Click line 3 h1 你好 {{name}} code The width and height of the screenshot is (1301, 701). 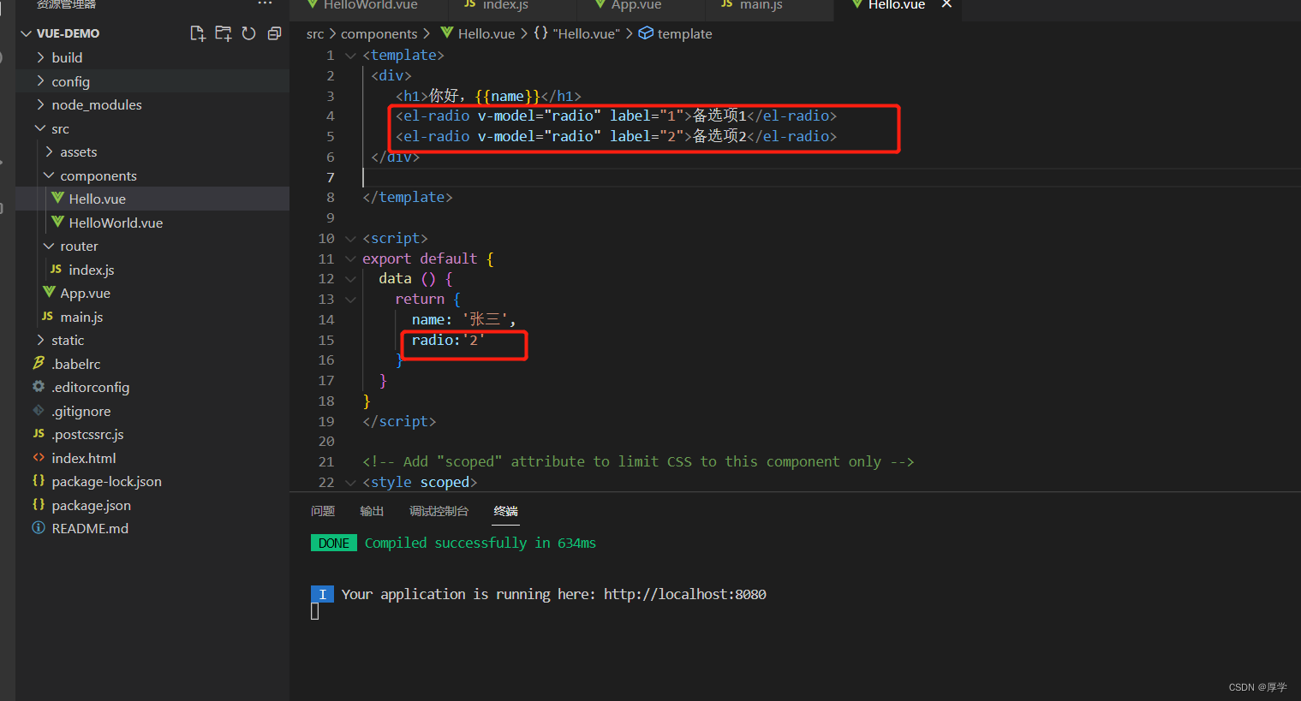488,96
